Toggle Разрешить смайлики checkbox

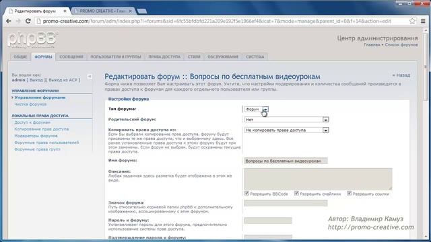coord(296,194)
